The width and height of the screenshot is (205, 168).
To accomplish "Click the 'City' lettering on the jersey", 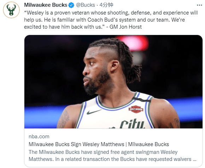I will (x=132, y=123).
